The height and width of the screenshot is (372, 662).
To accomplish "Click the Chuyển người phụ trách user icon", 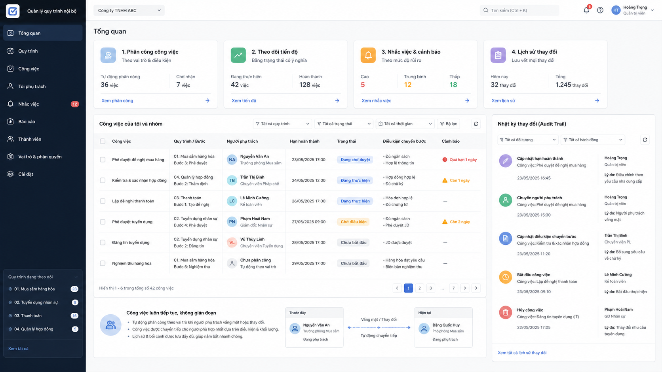I will (x=505, y=200).
